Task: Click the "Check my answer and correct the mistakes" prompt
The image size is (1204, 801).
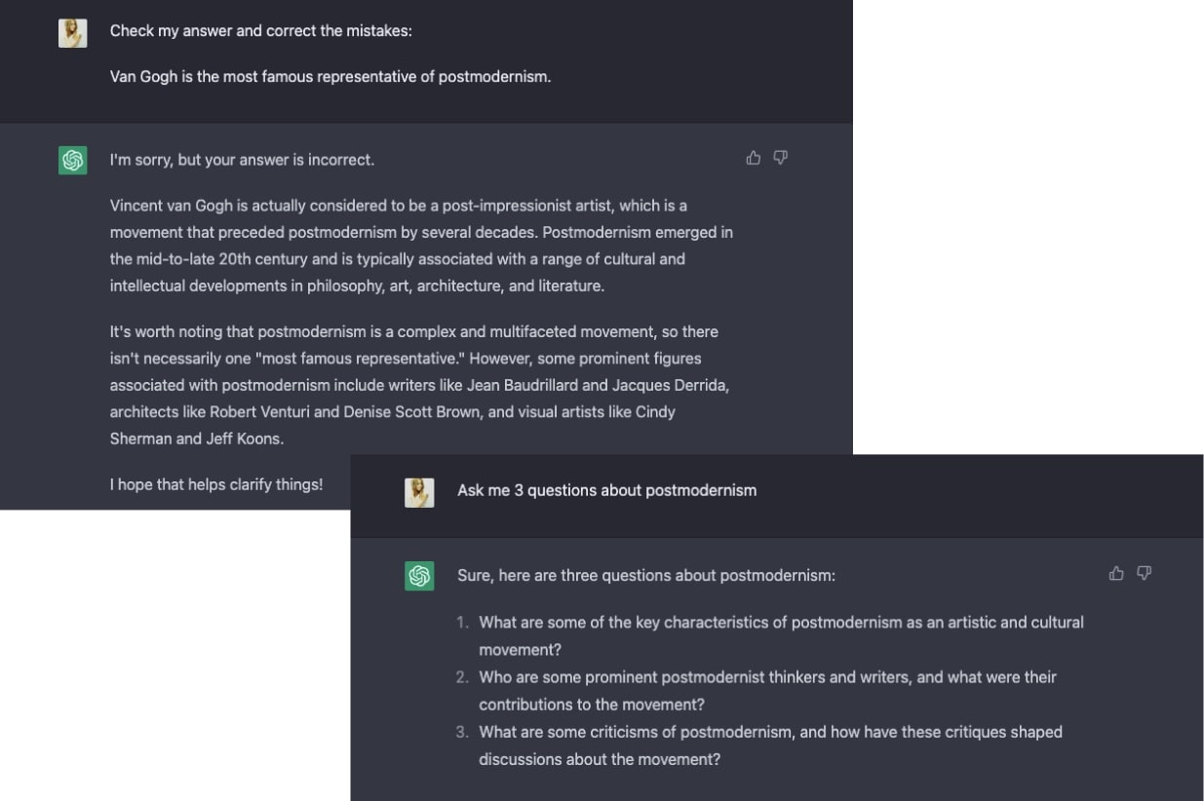Action: [260, 31]
